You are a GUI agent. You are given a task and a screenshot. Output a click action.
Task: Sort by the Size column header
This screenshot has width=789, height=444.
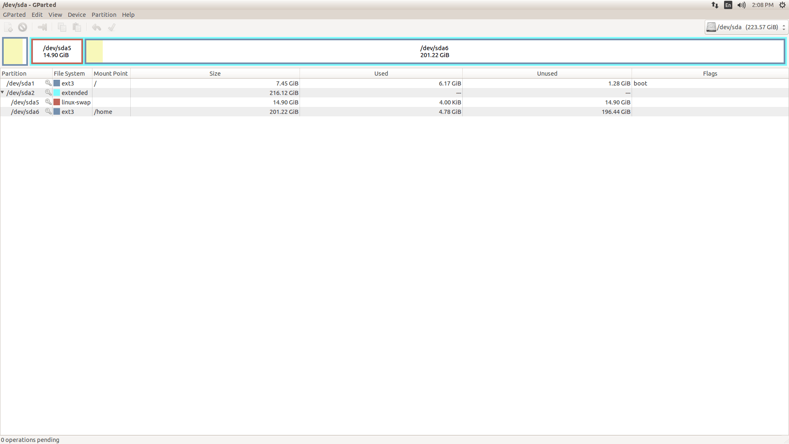(215, 73)
